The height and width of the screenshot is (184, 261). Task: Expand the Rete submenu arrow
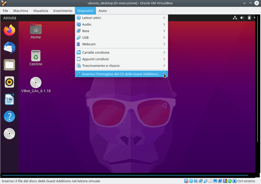point(164,31)
